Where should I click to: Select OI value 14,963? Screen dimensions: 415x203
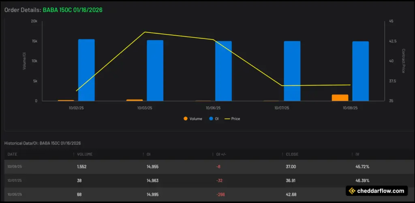(x=152, y=181)
